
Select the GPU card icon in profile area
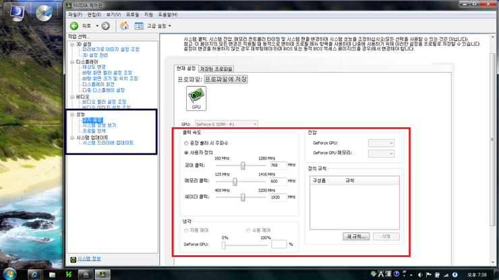[196, 98]
